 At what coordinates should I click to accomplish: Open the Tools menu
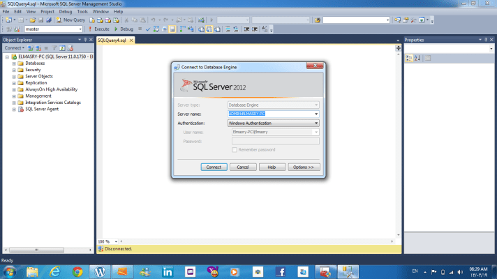coord(82,12)
